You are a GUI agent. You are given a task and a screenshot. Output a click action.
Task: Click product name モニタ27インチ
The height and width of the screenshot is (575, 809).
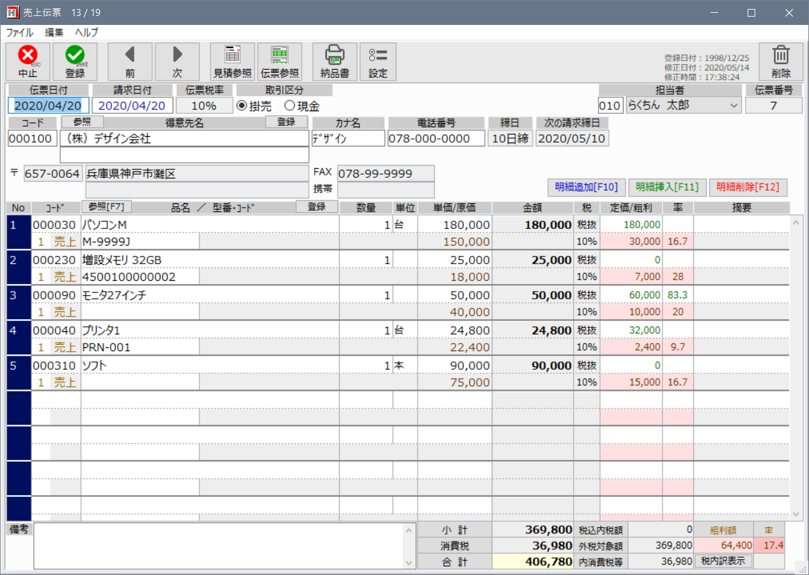pyautogui.click(x=114, y=295)
